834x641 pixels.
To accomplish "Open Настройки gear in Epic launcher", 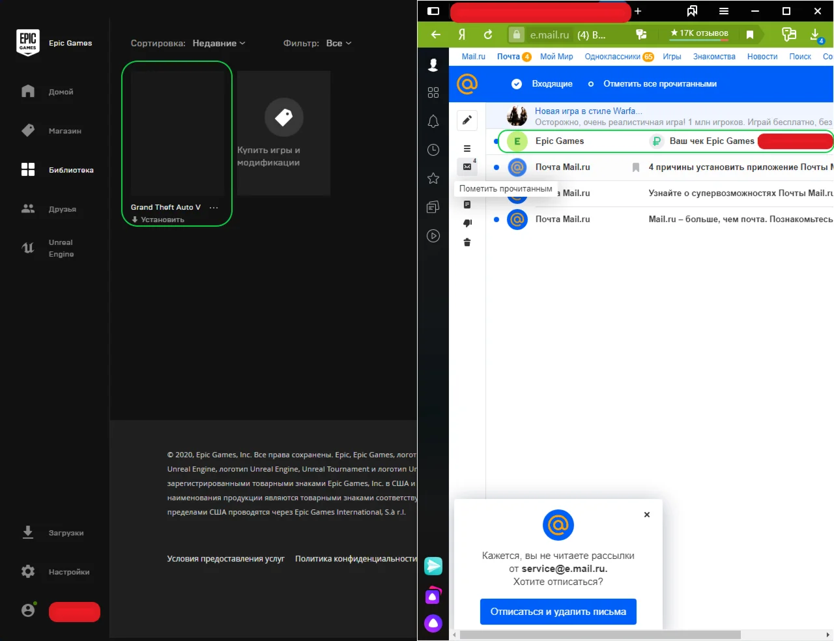I will (28, 572).
